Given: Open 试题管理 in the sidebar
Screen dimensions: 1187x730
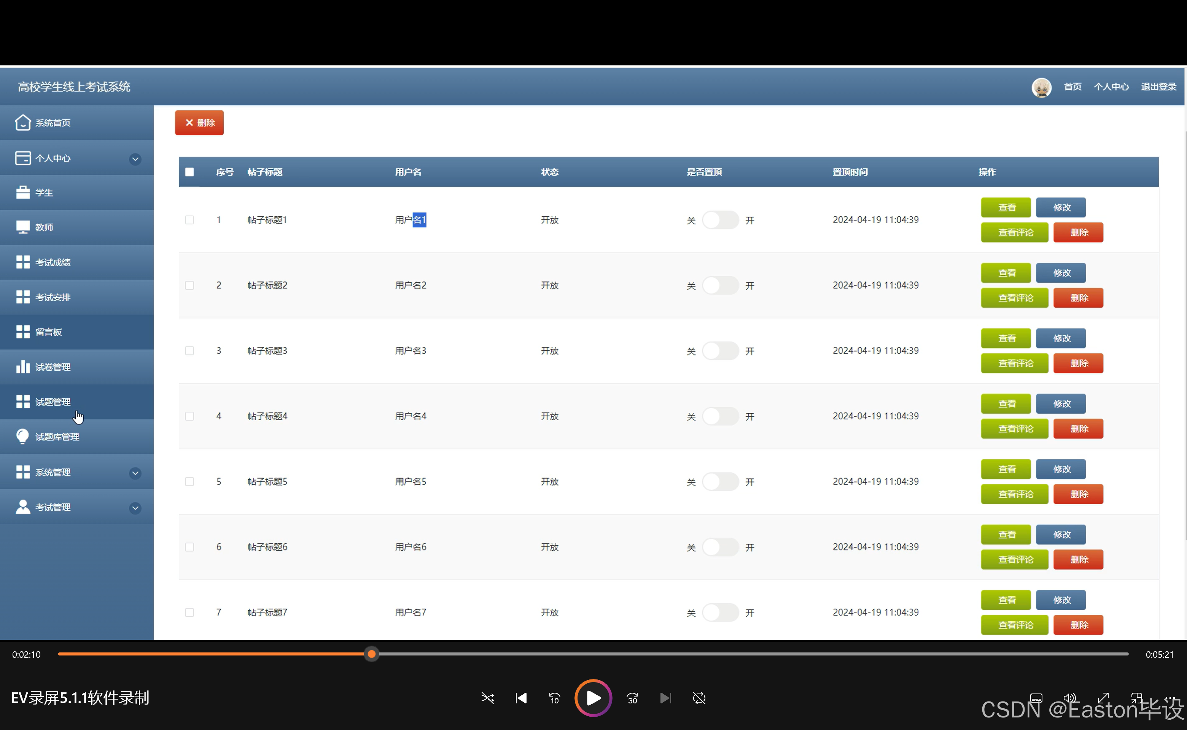Looking at the screenshot, I should tap(53, 402).
